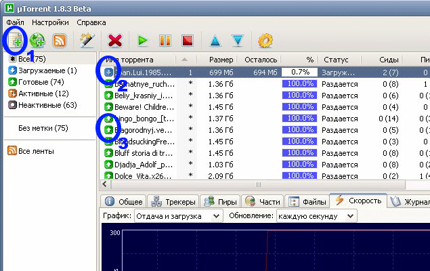Move torrent down the queue arrow
430x271 pixels.
[x=238, y=41]
